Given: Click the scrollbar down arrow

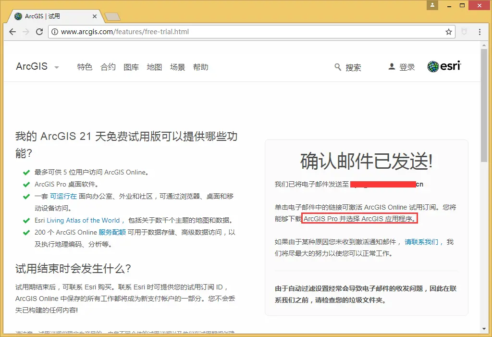Looking at the screenshot, I should tap(484, 329).
